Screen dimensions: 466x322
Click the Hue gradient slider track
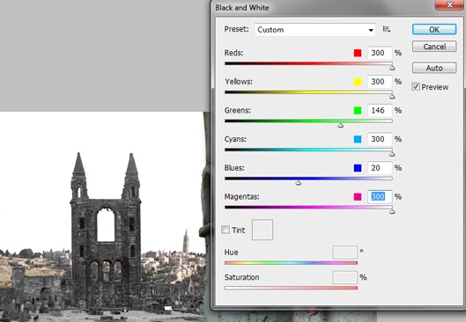pyautogui.click(x=291, y=263)
